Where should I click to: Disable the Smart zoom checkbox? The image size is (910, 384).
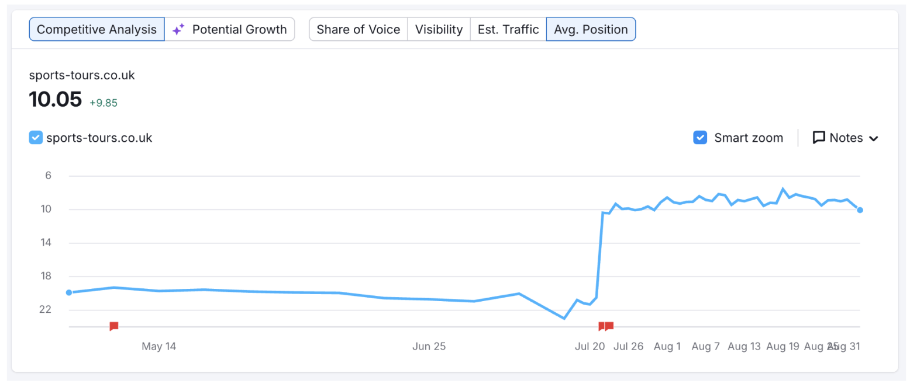700,137
